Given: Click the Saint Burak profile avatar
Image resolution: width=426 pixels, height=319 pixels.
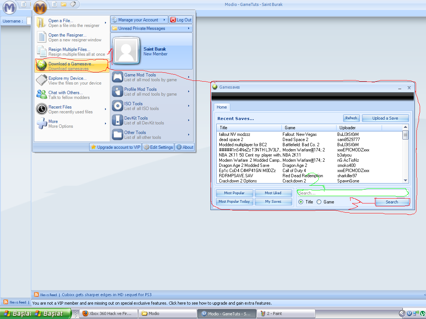Looking at the screenshot, I should tap(126, 51).
